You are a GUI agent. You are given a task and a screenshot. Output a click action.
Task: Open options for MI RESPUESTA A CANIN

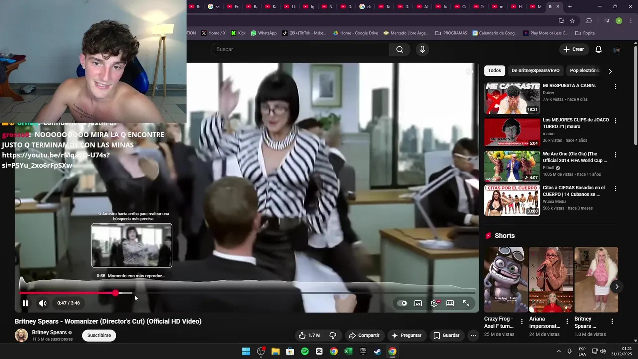click(615, 86)
